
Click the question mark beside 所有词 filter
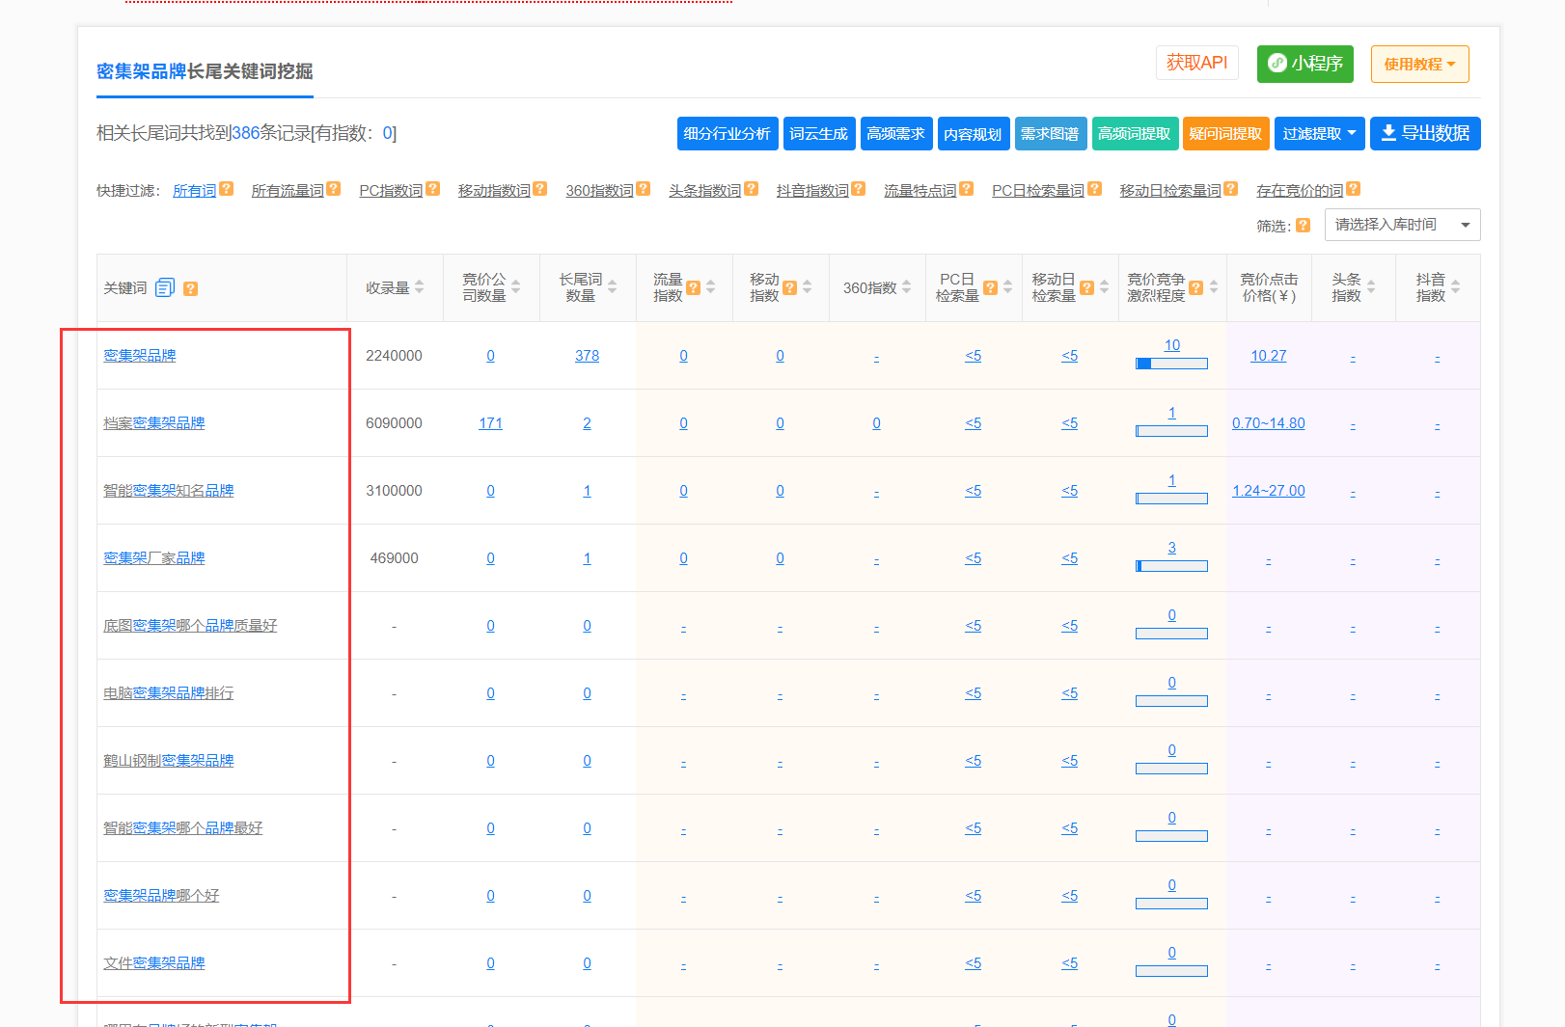point(228,189)
